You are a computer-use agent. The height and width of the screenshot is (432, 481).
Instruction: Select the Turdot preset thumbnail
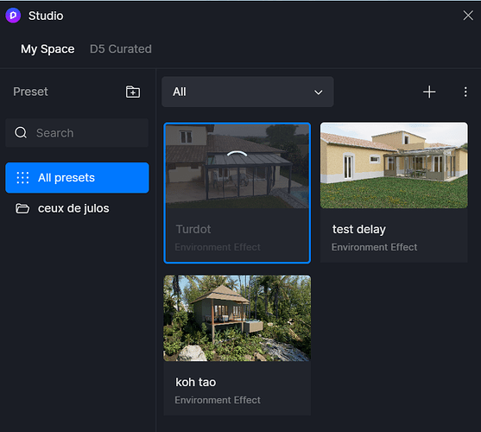click(x=237, y=166)
